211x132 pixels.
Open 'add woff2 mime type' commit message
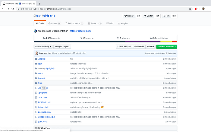80,98
